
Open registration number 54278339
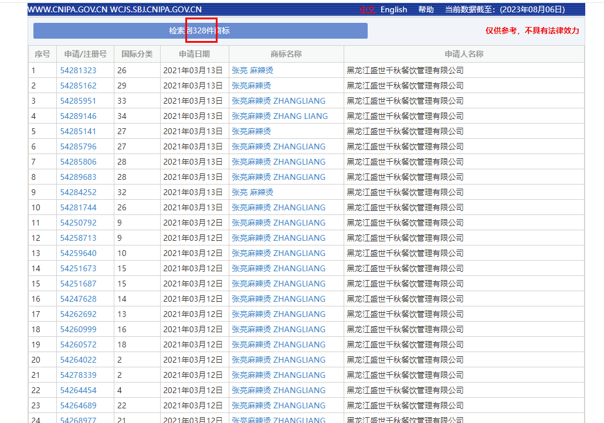pyautogui.click(x=78, y=375)
